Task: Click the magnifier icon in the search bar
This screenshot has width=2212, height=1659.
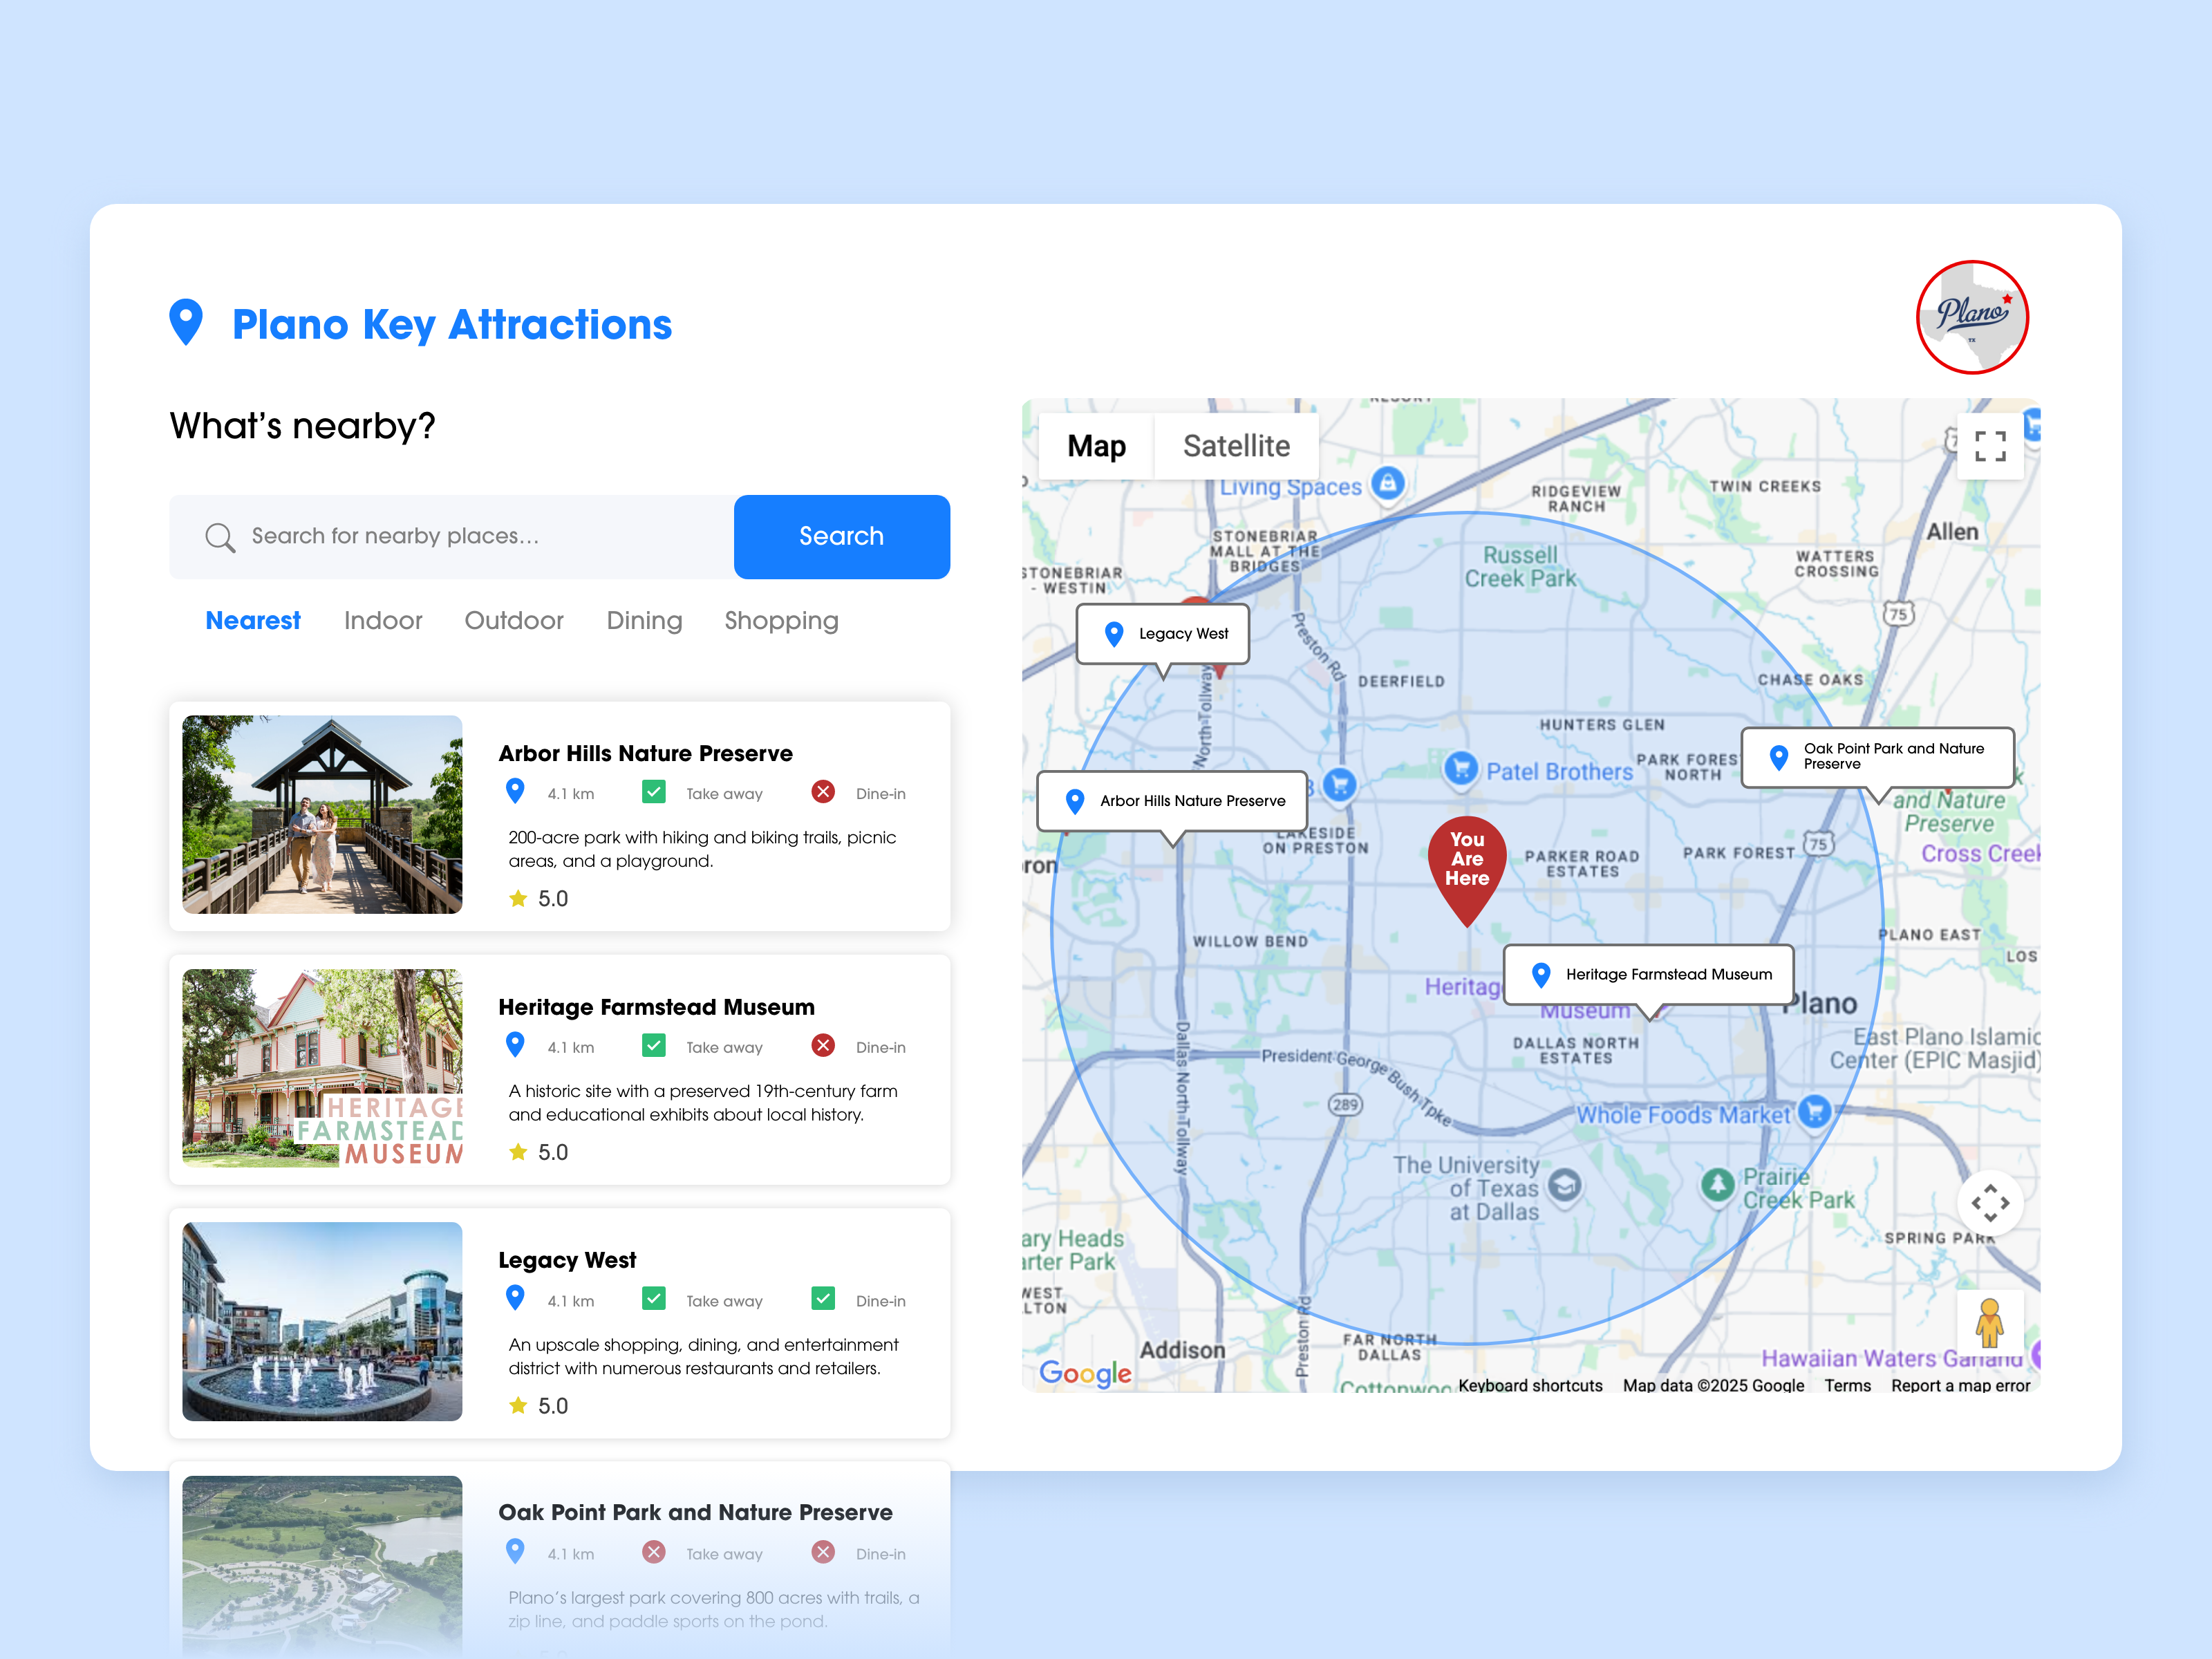Action: point(221,537)
